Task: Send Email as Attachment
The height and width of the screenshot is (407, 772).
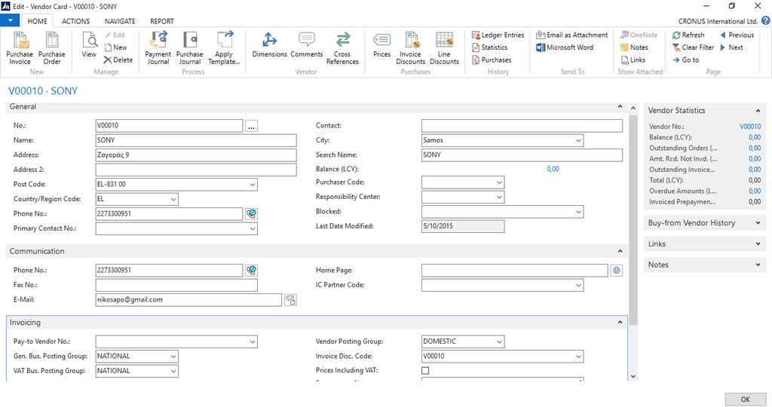Action: coord(572,35)
